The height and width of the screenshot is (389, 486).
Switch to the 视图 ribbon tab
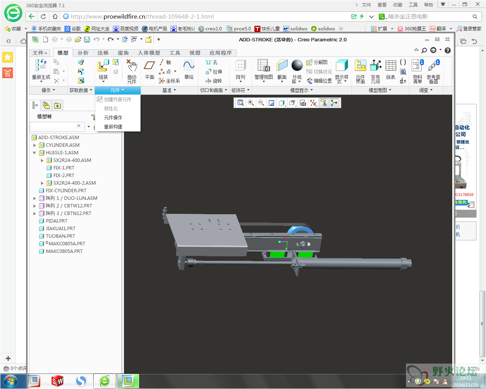[195, 53]
